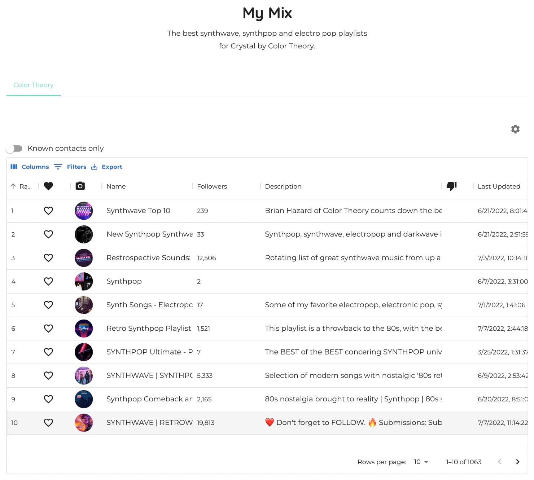Favorite the Synthpop row 4 heart
This screenshot has width=534, height=480.
coord(48,281)
